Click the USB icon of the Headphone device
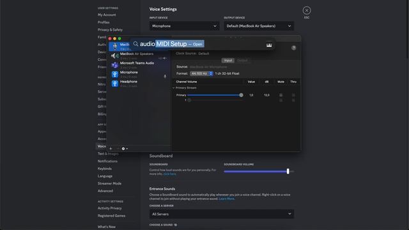Image resolution: width=409 pixels, height=230 pixels. pos(115,84)
